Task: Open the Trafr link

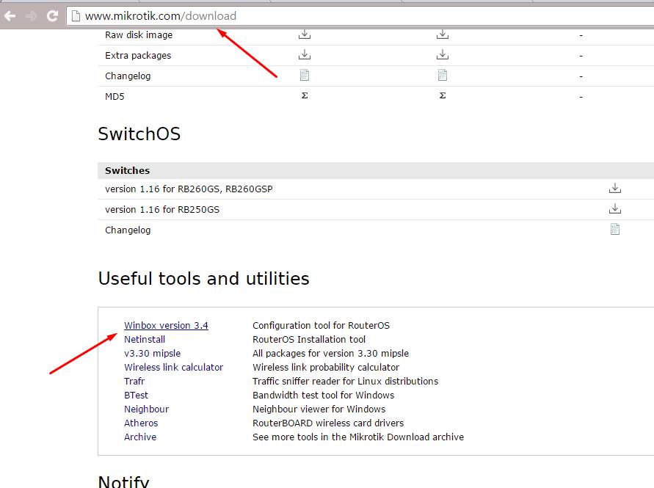Action: pos(134,381)
